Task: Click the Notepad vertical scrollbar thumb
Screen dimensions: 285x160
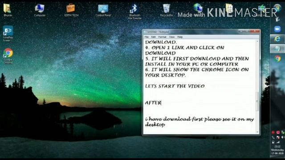Action: click(x=257, y=101)
